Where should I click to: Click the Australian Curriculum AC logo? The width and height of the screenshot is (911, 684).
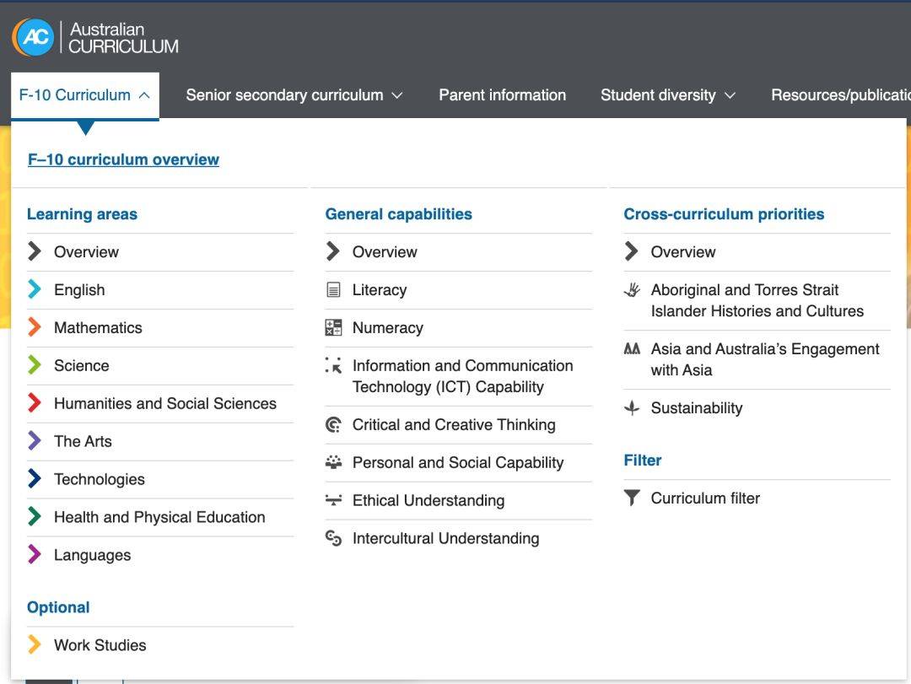coord(95,37)
